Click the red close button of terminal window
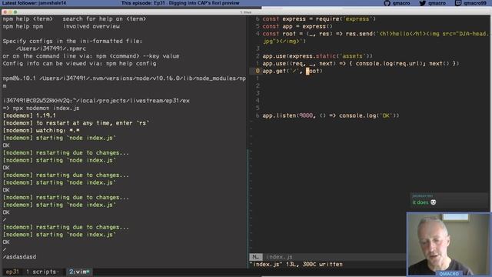 tap(5, 12)
